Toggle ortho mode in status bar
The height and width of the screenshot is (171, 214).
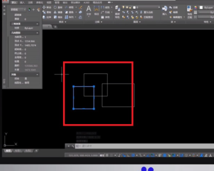(x=128, y=155)
